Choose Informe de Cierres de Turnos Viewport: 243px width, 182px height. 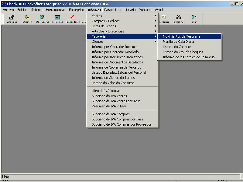(122, 78)
